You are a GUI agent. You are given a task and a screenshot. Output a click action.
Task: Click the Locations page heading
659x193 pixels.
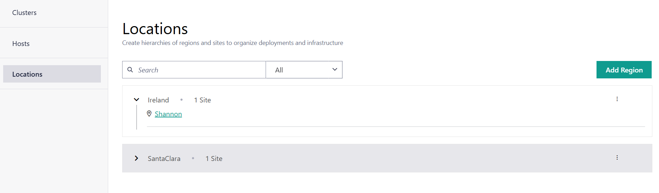pos(155,29)
